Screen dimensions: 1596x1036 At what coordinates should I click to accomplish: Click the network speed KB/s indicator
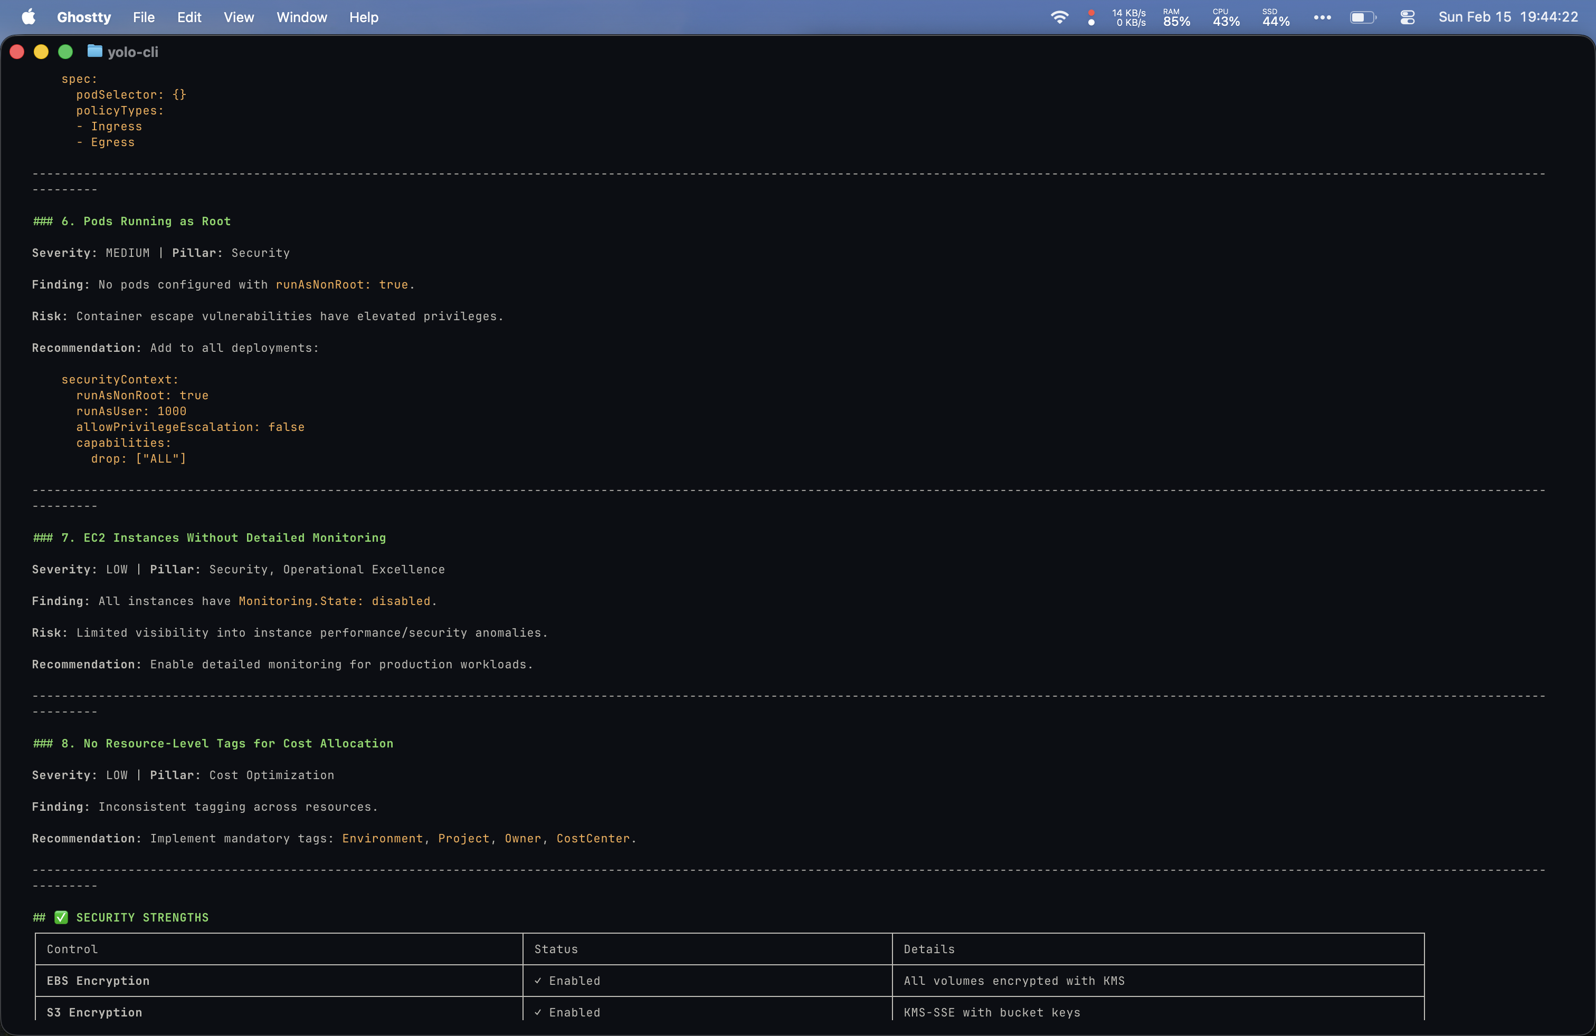pos(1128,17)
